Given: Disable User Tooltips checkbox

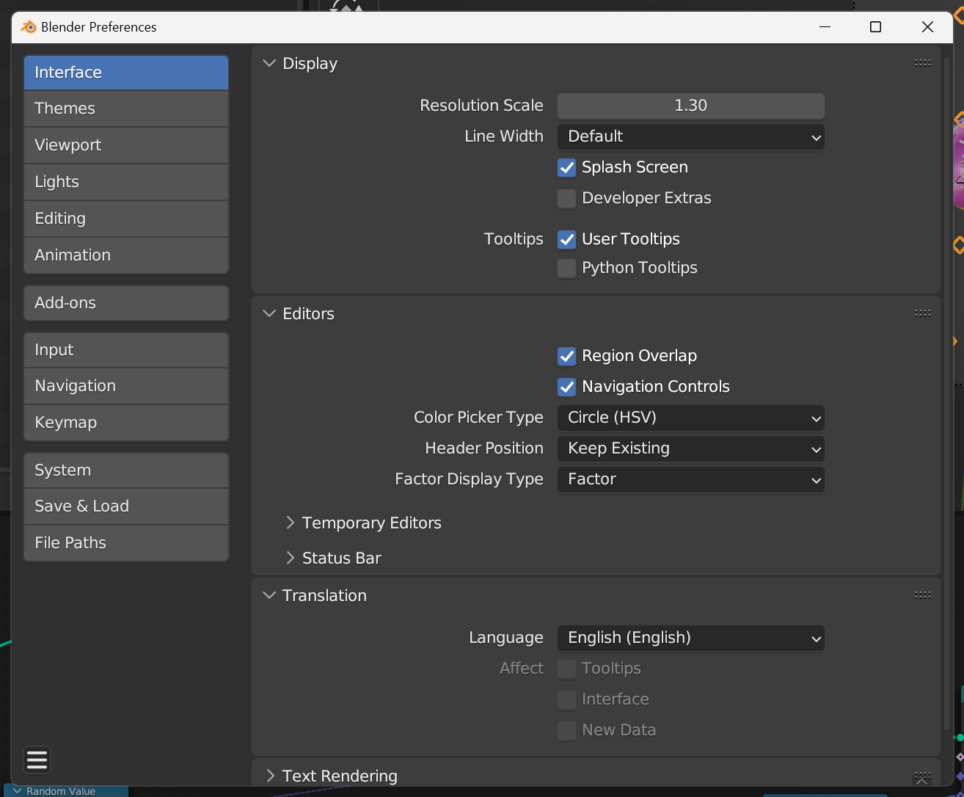Looking at the screenshot, I should coord(566,239).
